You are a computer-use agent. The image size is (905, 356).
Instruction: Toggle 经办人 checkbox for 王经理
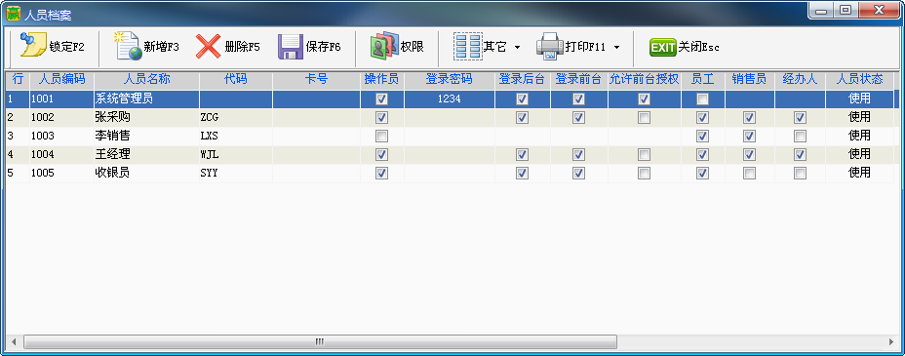pos(800,155)
